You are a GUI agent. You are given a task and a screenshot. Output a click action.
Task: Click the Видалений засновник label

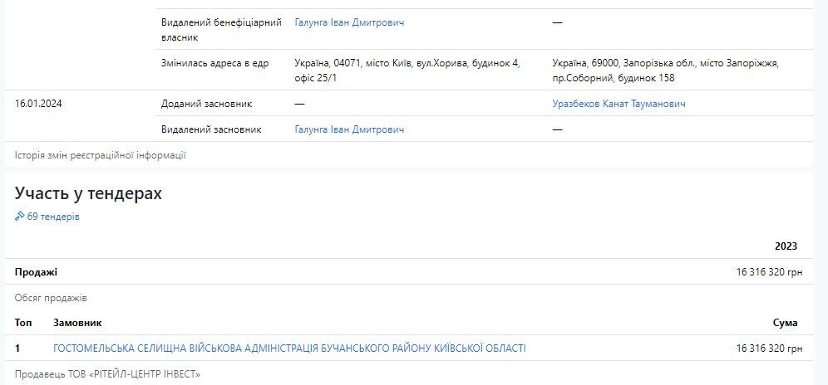click(211, 129)
